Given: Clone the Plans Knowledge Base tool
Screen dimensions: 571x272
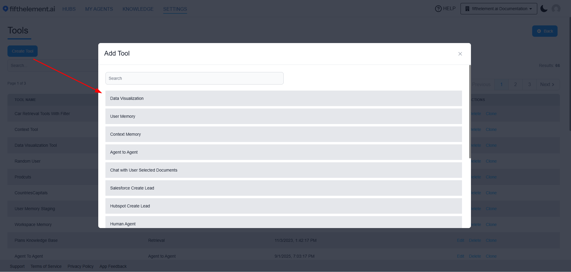Looking at the screenshot, I should [491, 240].
